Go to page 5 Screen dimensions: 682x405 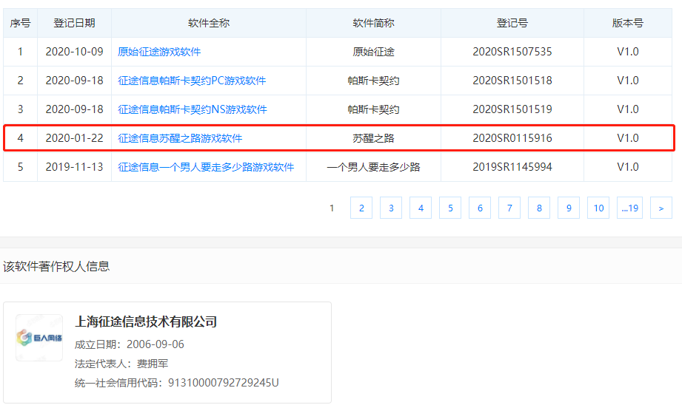click(450, 208)
